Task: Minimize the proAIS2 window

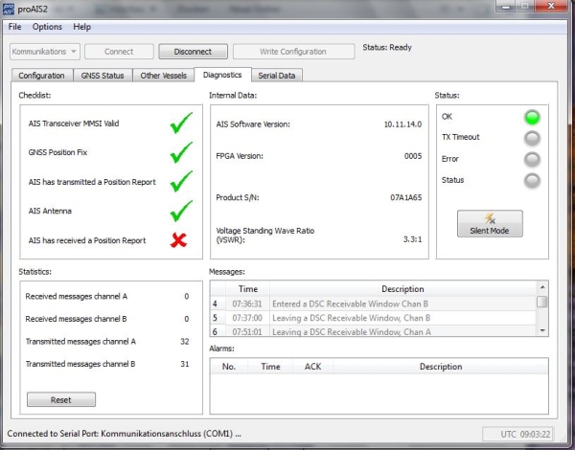Action: pyautogui.click(x=507, y=7)
